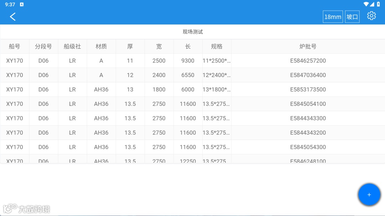
Task: Select the 18mm thickness button
Action: (333, 17)
